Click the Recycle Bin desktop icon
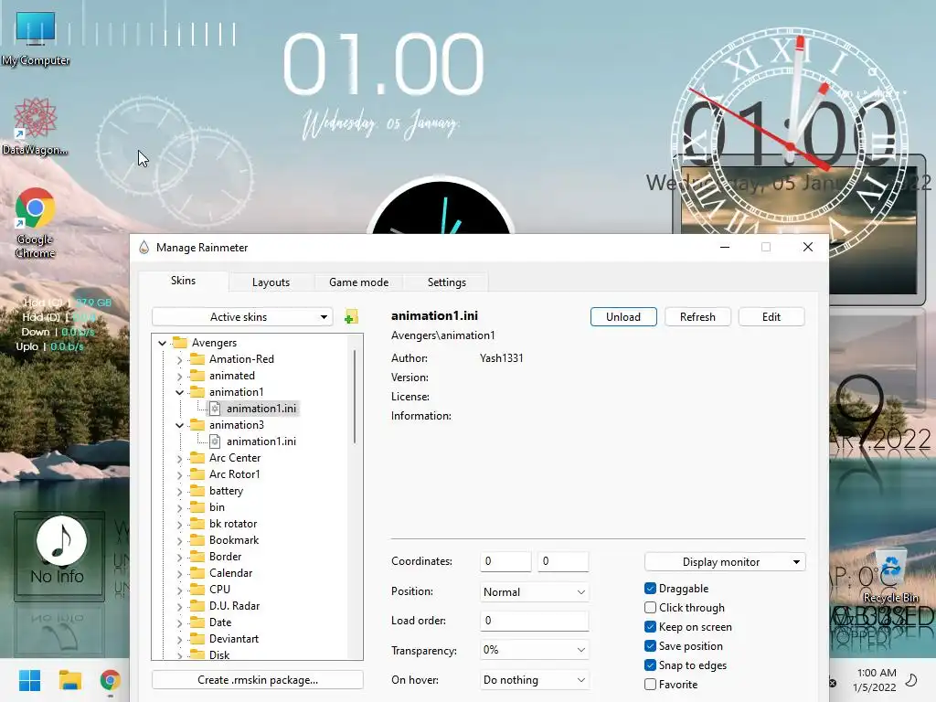This screenshot has height=702, width=936. point(890,576)
